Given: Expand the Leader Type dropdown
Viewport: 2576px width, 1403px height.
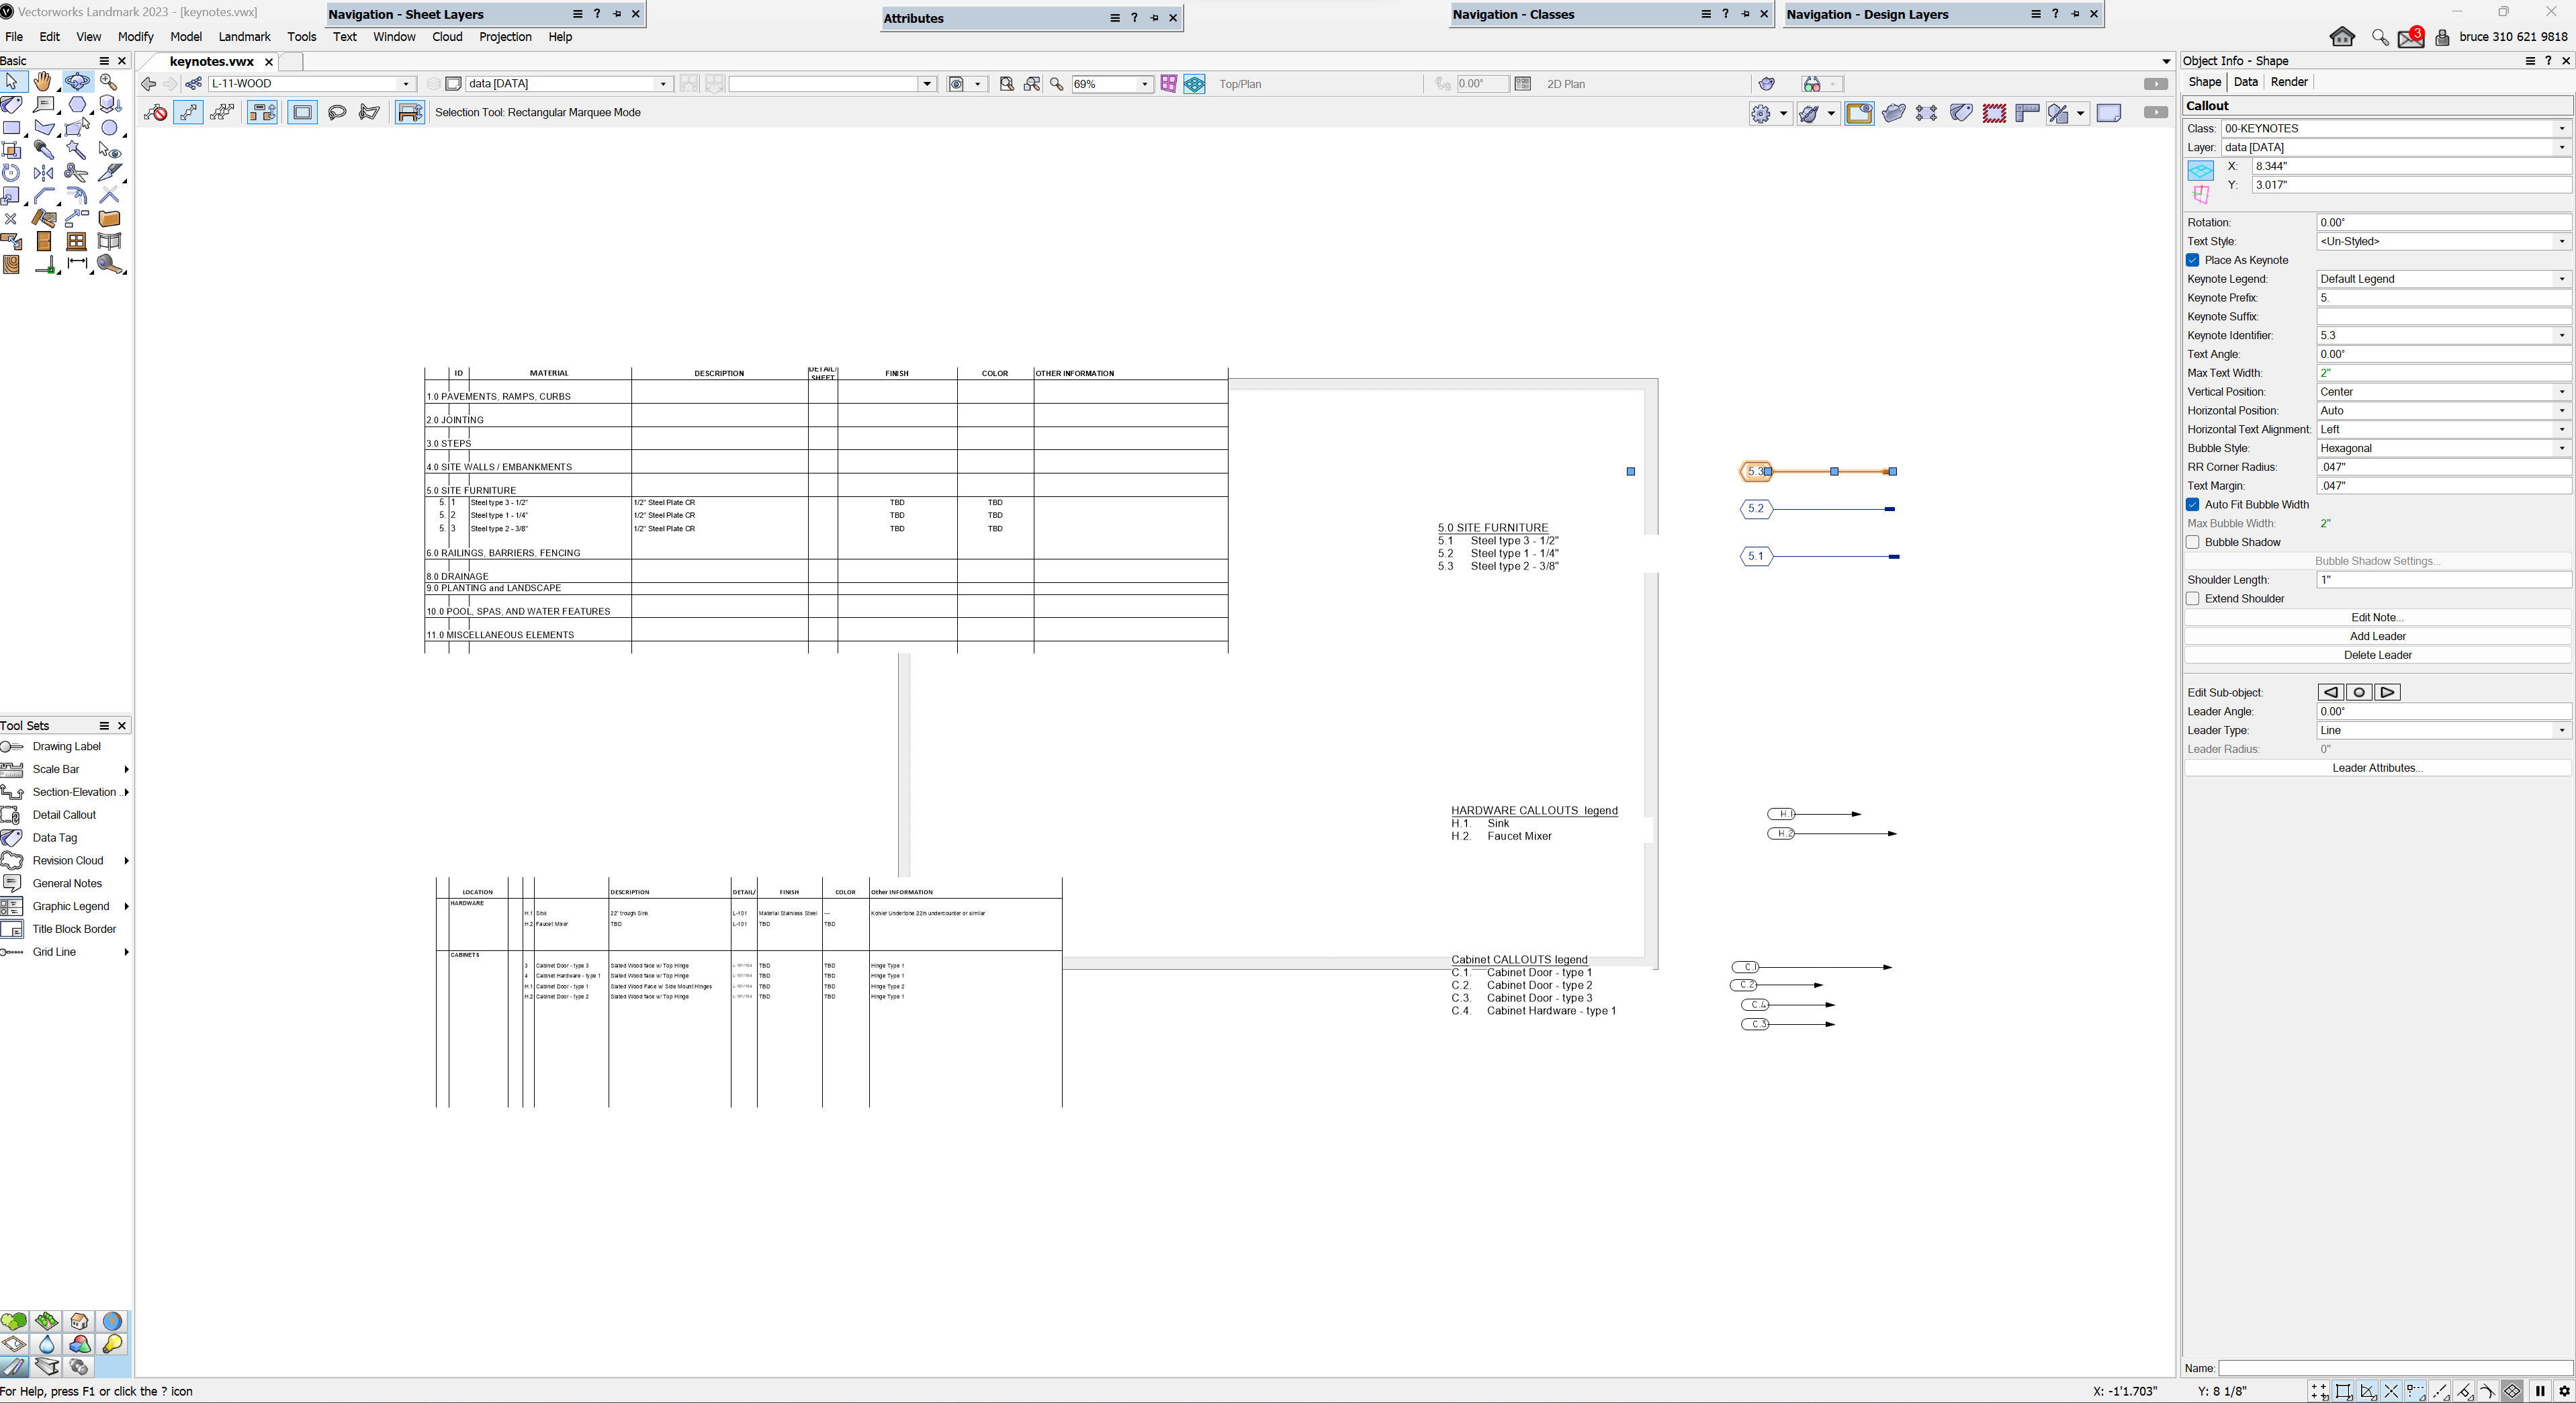Looking at the screenshot, I should click(x=2443, y=730).
